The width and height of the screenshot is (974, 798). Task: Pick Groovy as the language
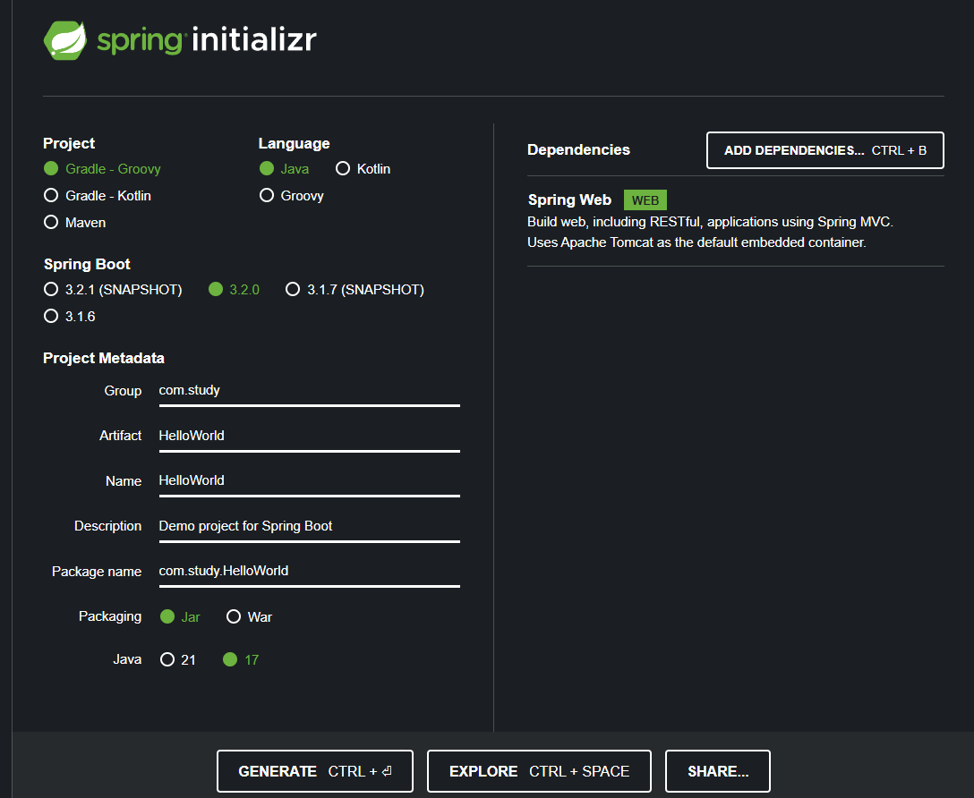[x=291, y=195]
